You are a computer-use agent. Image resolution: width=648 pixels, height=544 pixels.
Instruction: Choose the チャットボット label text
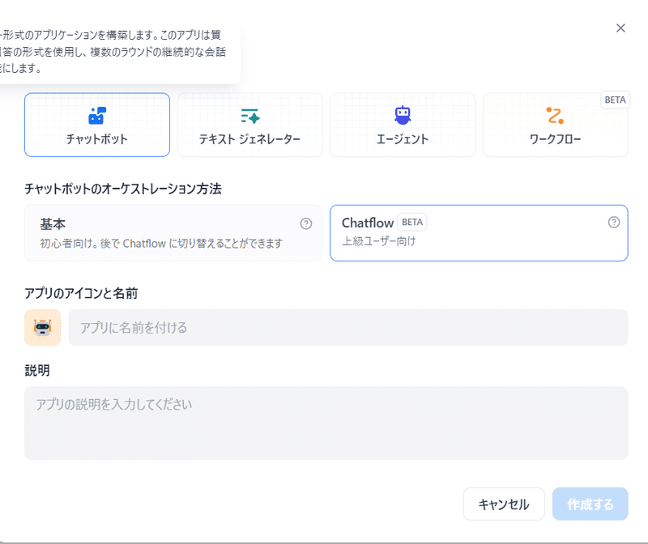pos(97,139)
